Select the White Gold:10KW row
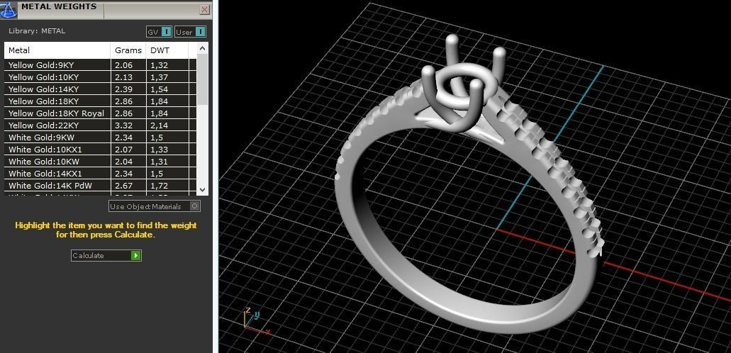The image size is (731, 353). (101, 162)
